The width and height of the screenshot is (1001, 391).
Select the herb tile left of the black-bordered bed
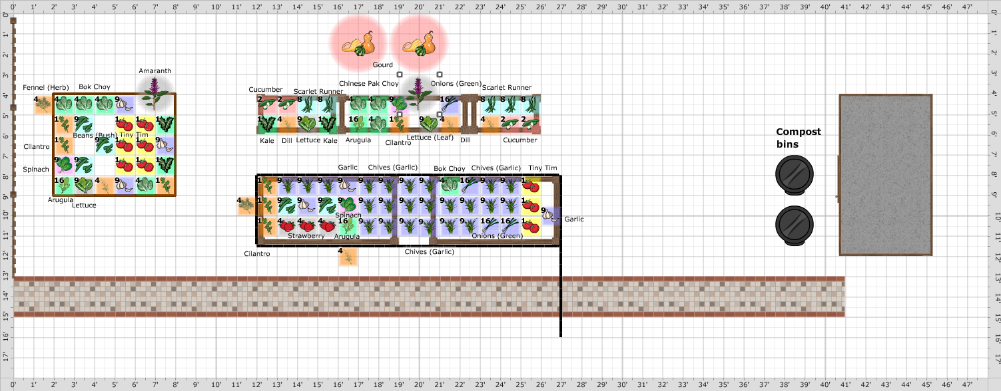point(246,205)
